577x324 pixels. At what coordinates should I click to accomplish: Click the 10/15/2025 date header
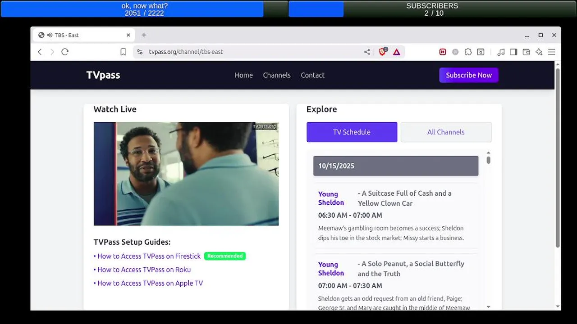click(396, 166)
